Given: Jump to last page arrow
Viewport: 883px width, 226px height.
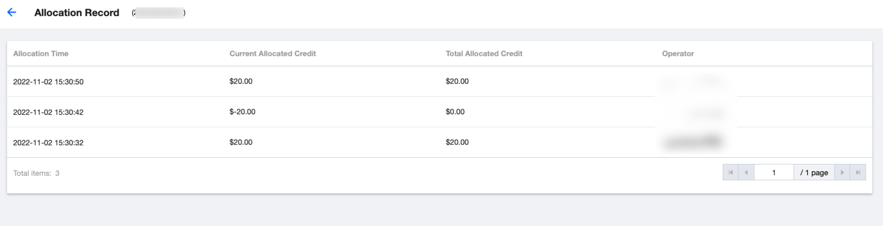Looking at the screenshot, I should 858,172.
